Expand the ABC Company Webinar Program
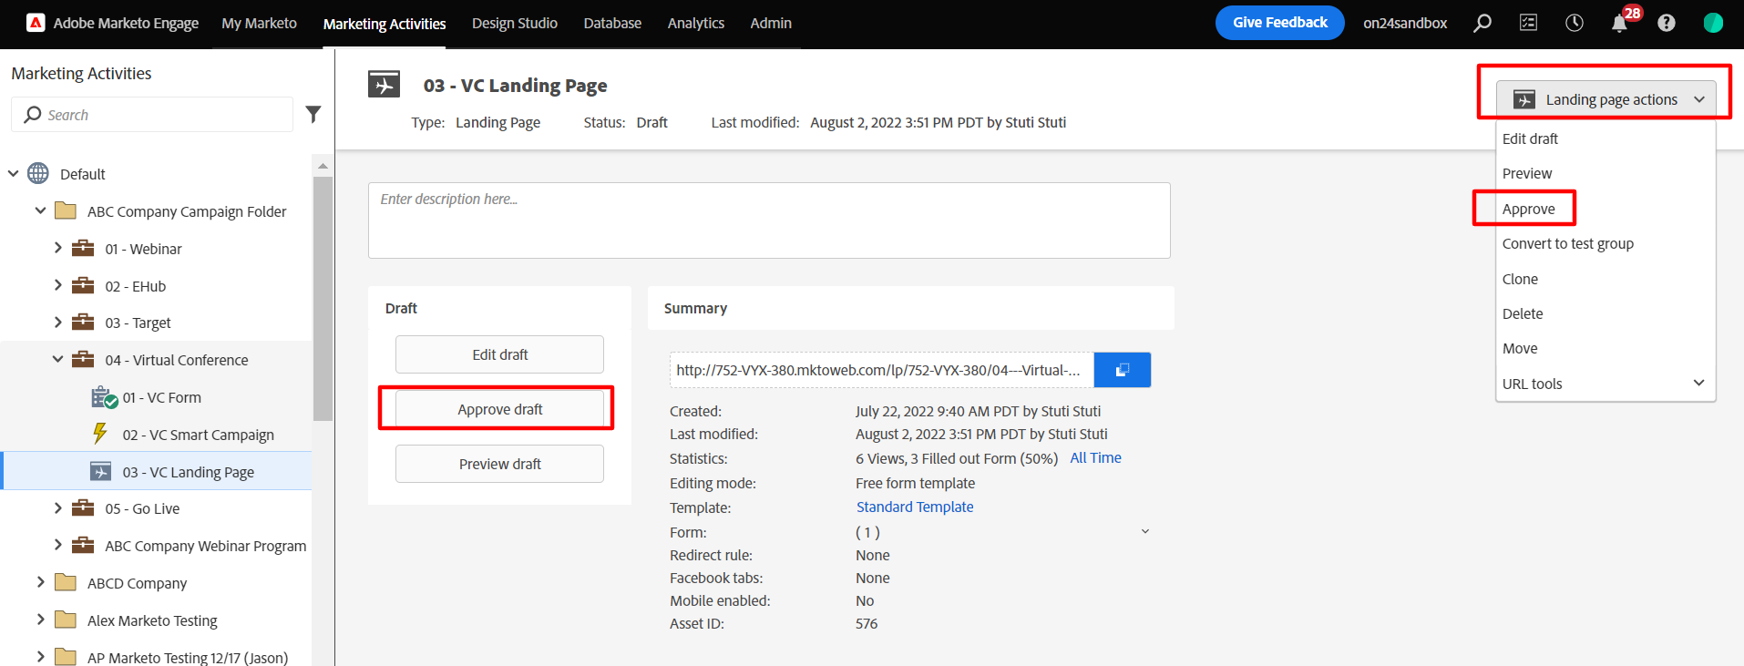Screen dimensions: 1744x666 57,545
